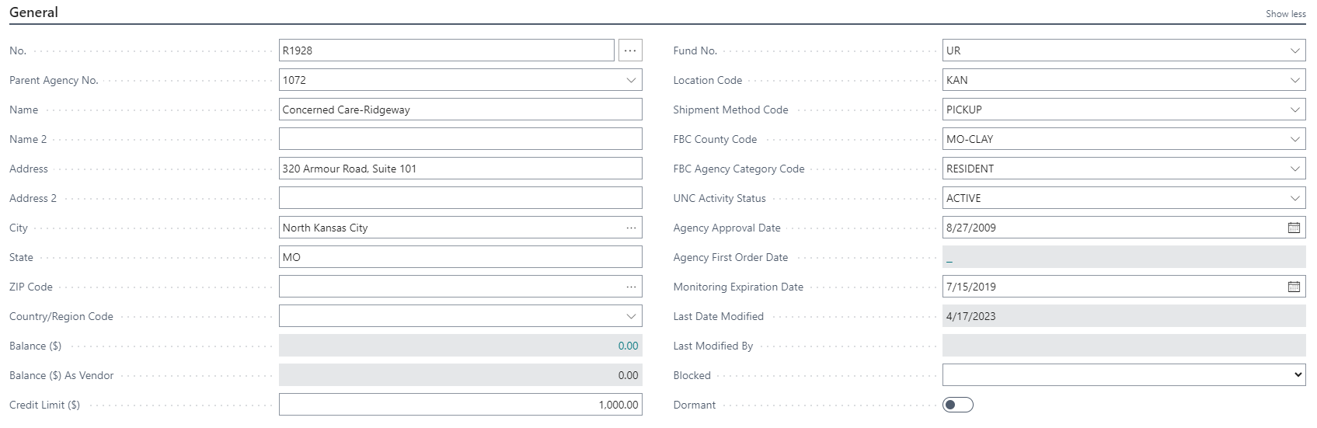Screen dimensions: 1317x428
Task: Click into the Name 2 input field
Action: point(460,139)
